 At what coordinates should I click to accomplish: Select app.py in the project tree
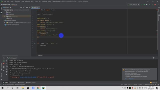tap(9, 18)
